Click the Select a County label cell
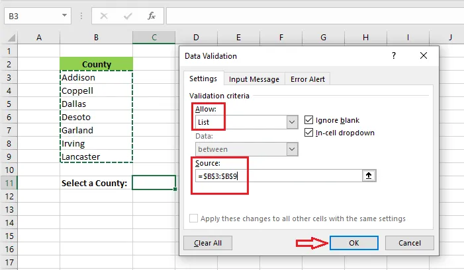 coord(96,184)
